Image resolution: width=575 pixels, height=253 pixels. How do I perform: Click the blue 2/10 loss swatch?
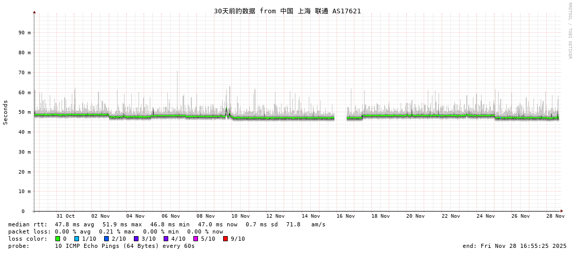click(x=106, y=239)
